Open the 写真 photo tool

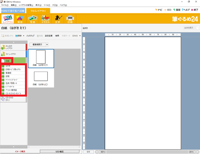32,19
